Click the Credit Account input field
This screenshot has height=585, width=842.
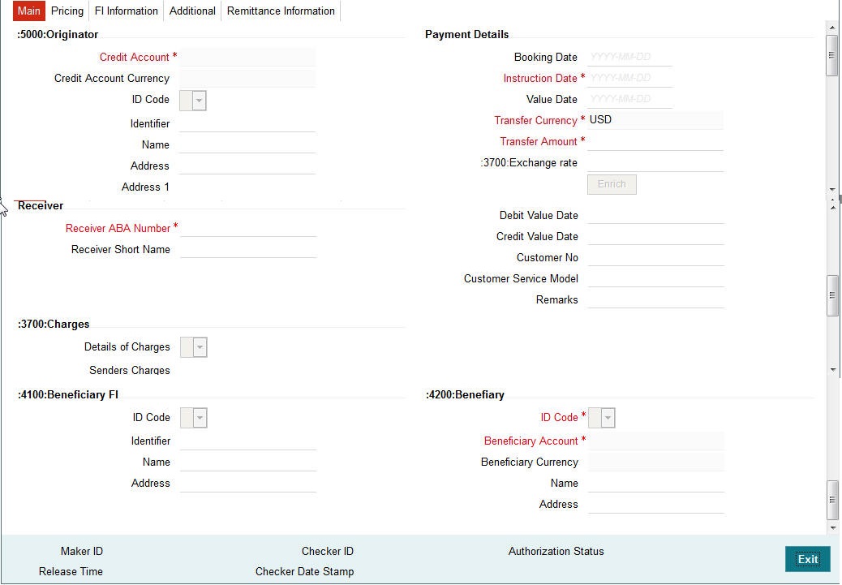(247, 57)
